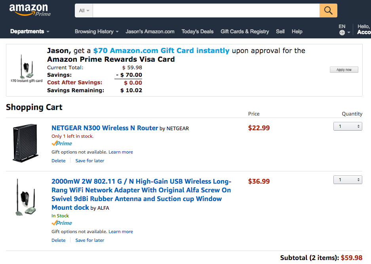Click the $70 instant gift card image

tap(27, 68)
